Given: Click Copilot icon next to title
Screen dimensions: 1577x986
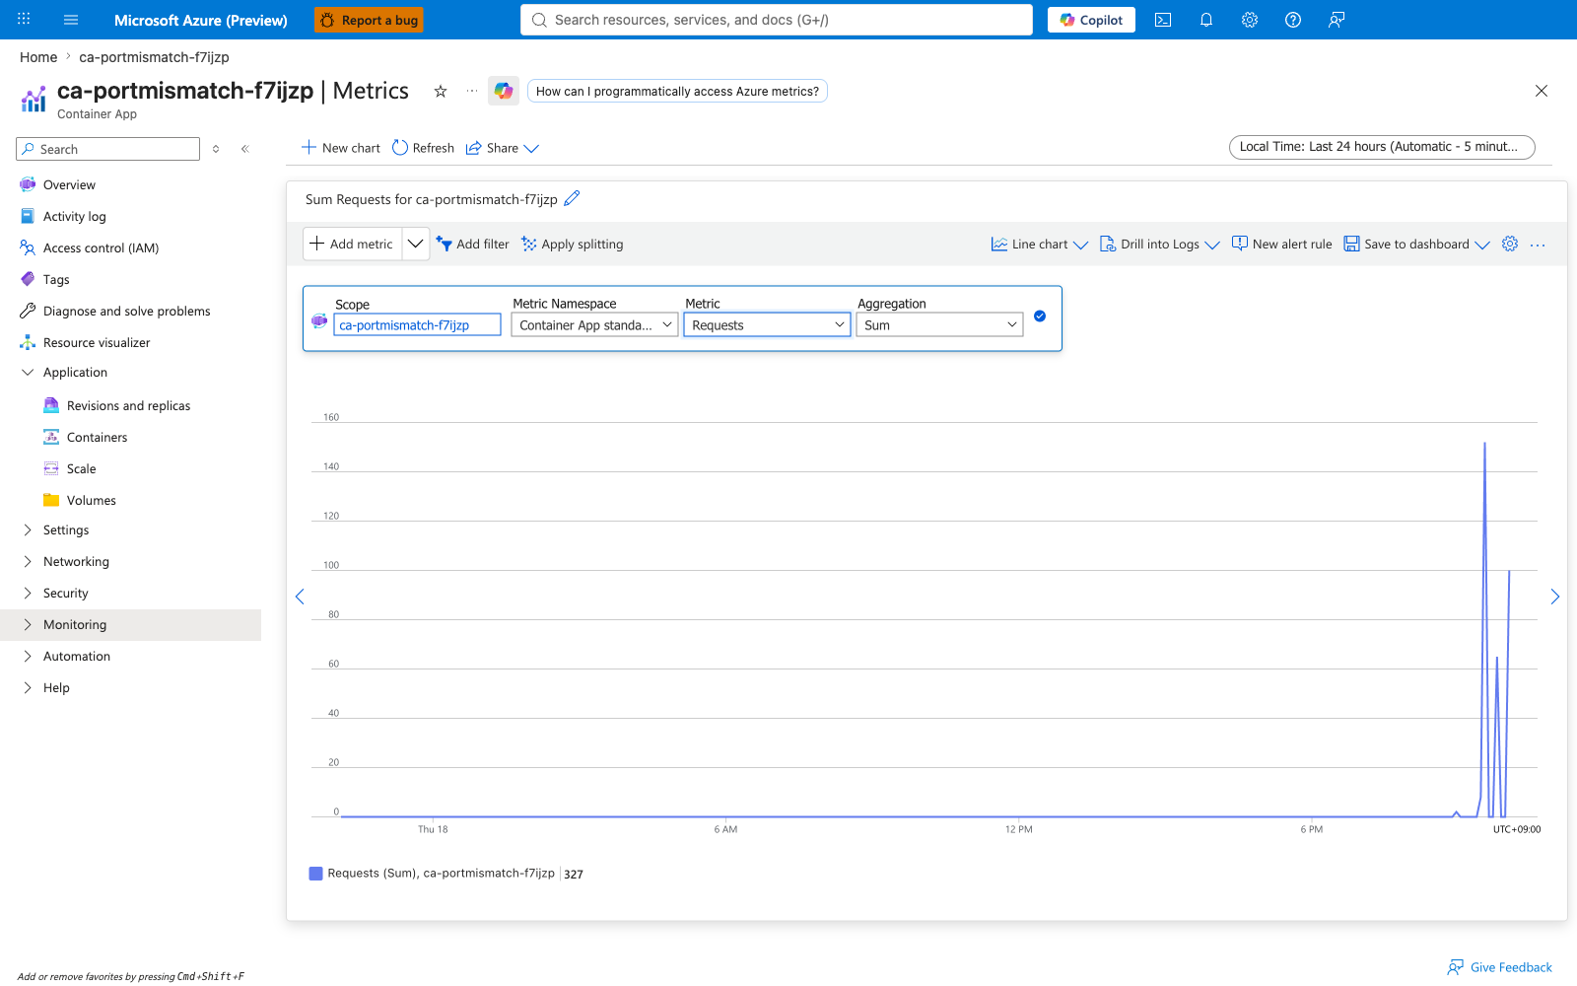Looking at the screenshot, I should point(504,91).
